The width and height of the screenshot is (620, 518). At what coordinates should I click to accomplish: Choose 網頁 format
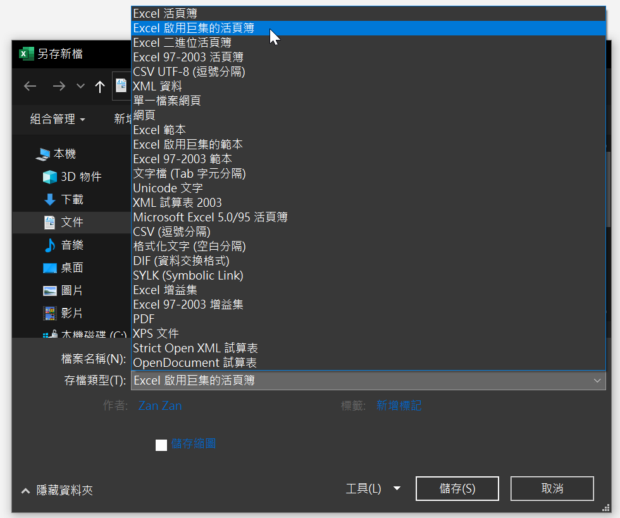[368, 116]
